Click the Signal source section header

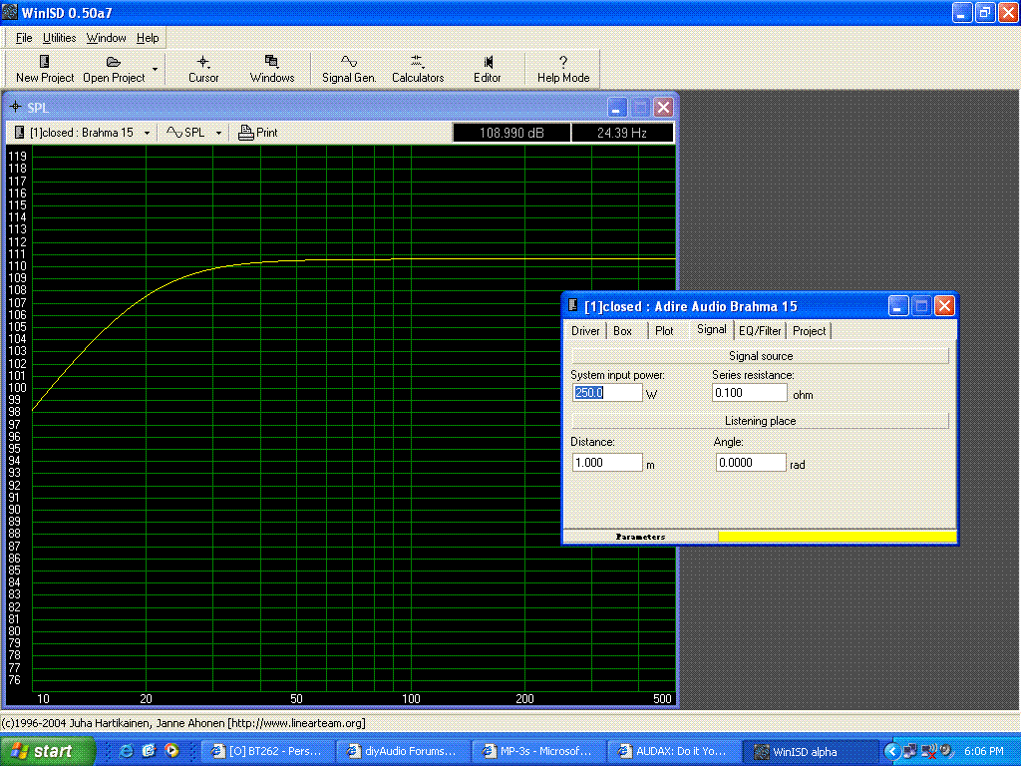point(760,356)
